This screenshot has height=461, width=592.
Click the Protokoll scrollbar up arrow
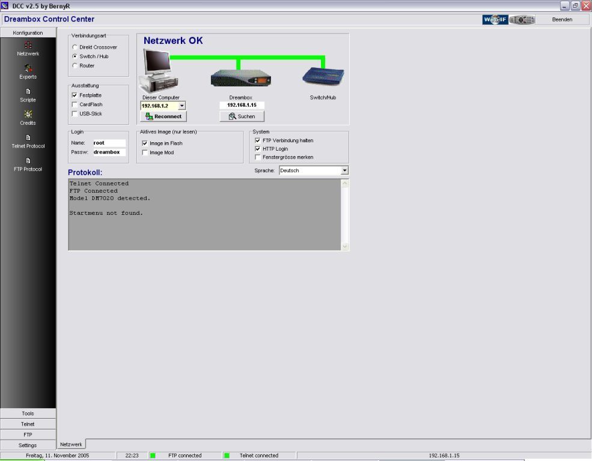pos(345,184)
